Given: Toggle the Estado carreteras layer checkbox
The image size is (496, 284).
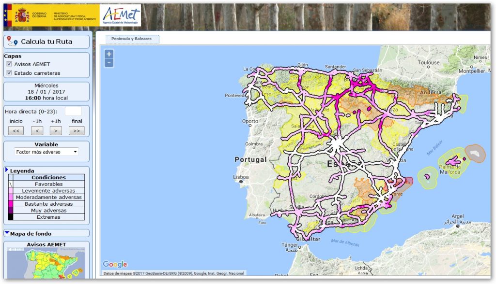Looking at the screenshot, I should click(9, 73).
